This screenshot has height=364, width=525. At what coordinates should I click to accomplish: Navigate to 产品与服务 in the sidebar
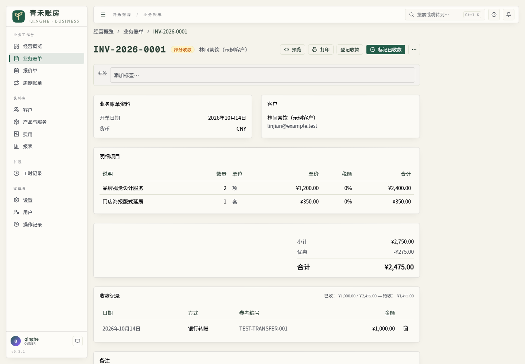[47, 122]
